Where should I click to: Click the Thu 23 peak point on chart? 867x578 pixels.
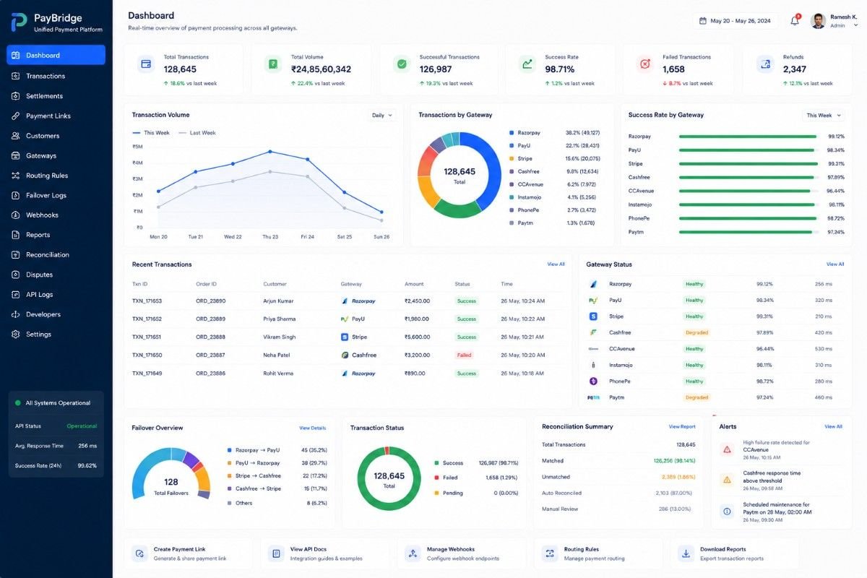(x=270, y=152)
